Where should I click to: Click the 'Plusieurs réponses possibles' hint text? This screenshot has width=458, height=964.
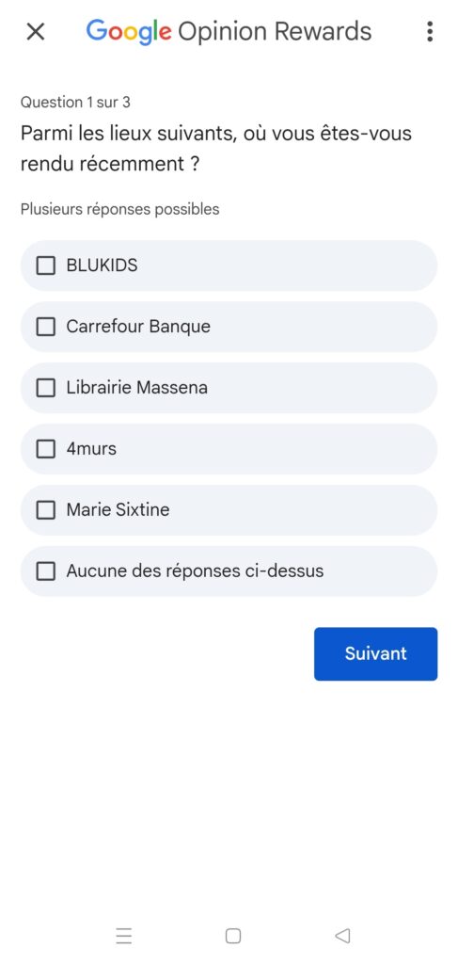(x=119, y=209)
